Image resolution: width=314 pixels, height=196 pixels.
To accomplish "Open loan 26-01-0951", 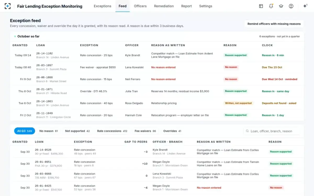I will tap(43, 162).
